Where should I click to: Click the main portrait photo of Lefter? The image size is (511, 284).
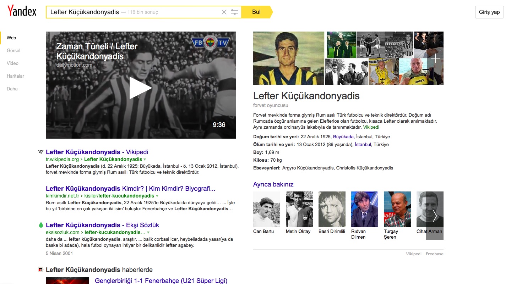coord(289,58)
